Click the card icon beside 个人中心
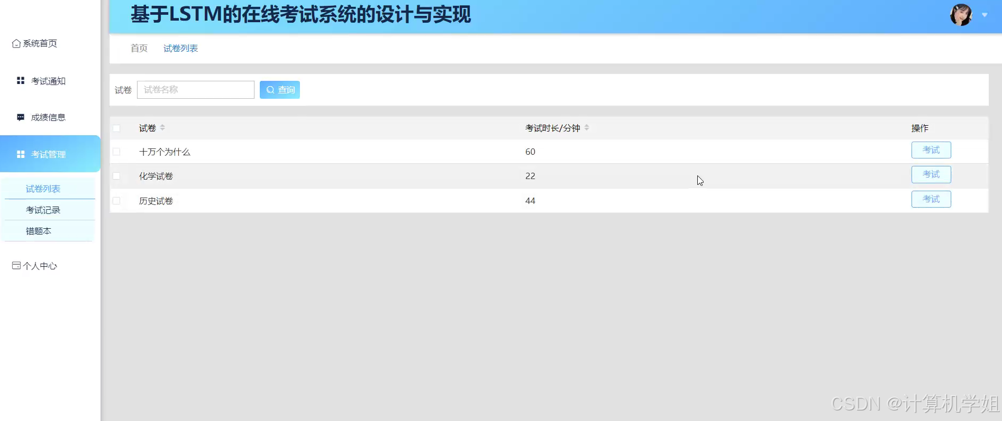Viewport: 1002px width, 421px height. (x=16, y=266)
